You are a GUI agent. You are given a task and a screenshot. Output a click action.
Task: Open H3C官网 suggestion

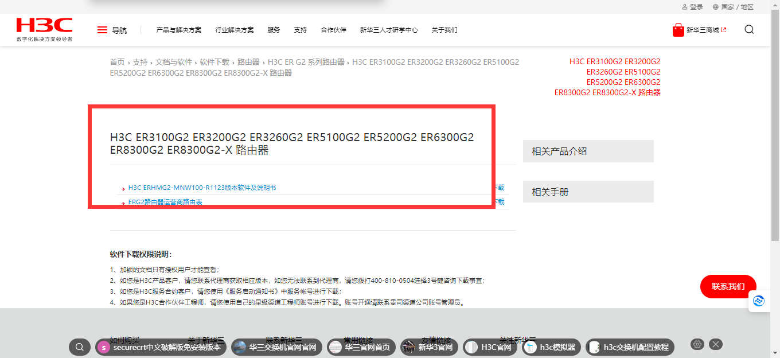click(x=490, y=347)
